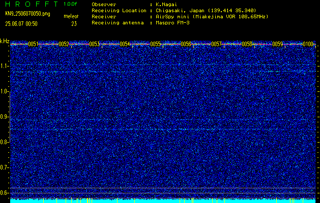Click the 0057 time marker
The width and height of the screenshot is (320, 203).
pos(216,44)
